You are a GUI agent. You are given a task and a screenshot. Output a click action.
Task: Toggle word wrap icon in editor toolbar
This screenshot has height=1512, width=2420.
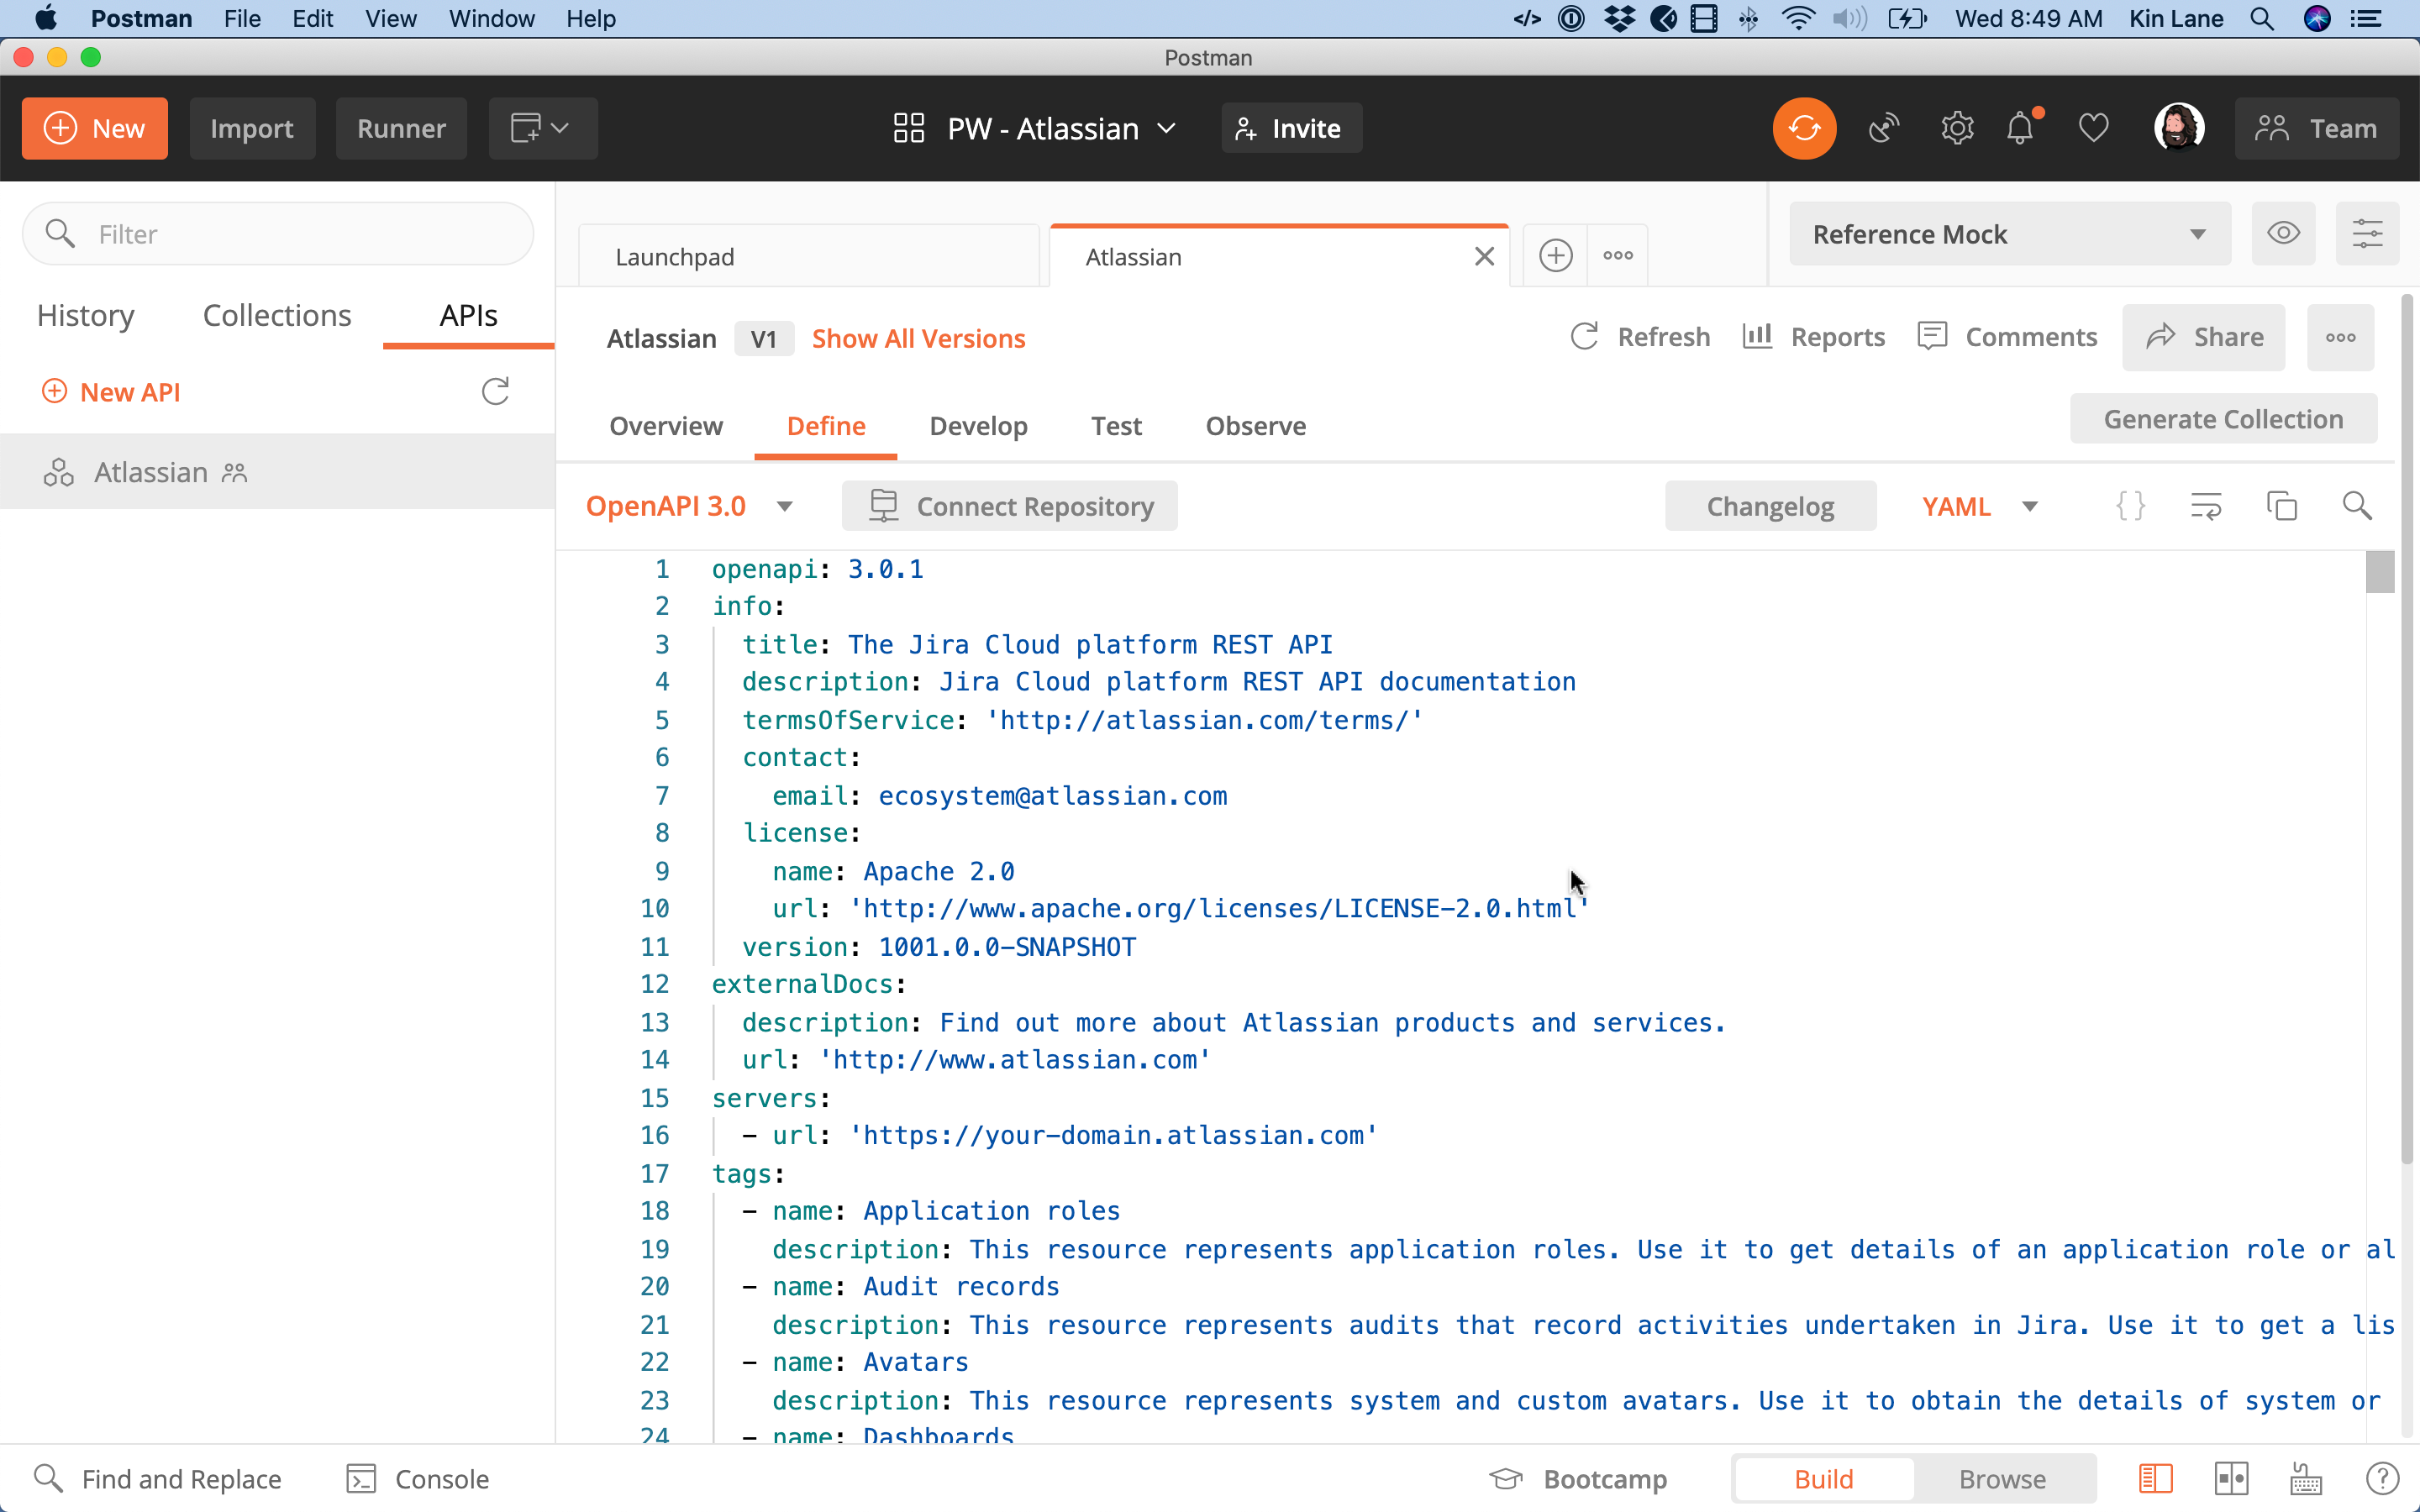(2206, 506)
